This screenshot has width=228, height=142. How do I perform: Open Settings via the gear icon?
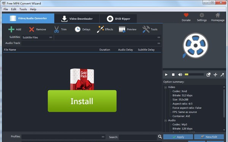click(x=202, y=15)
